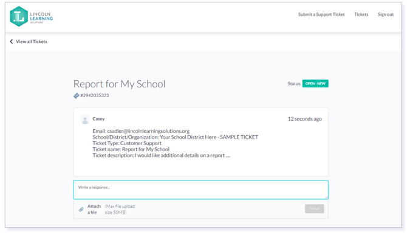Click Casey's user avatar icon
The width and height of the screenshot is (407, 235).
pos(85,119)
